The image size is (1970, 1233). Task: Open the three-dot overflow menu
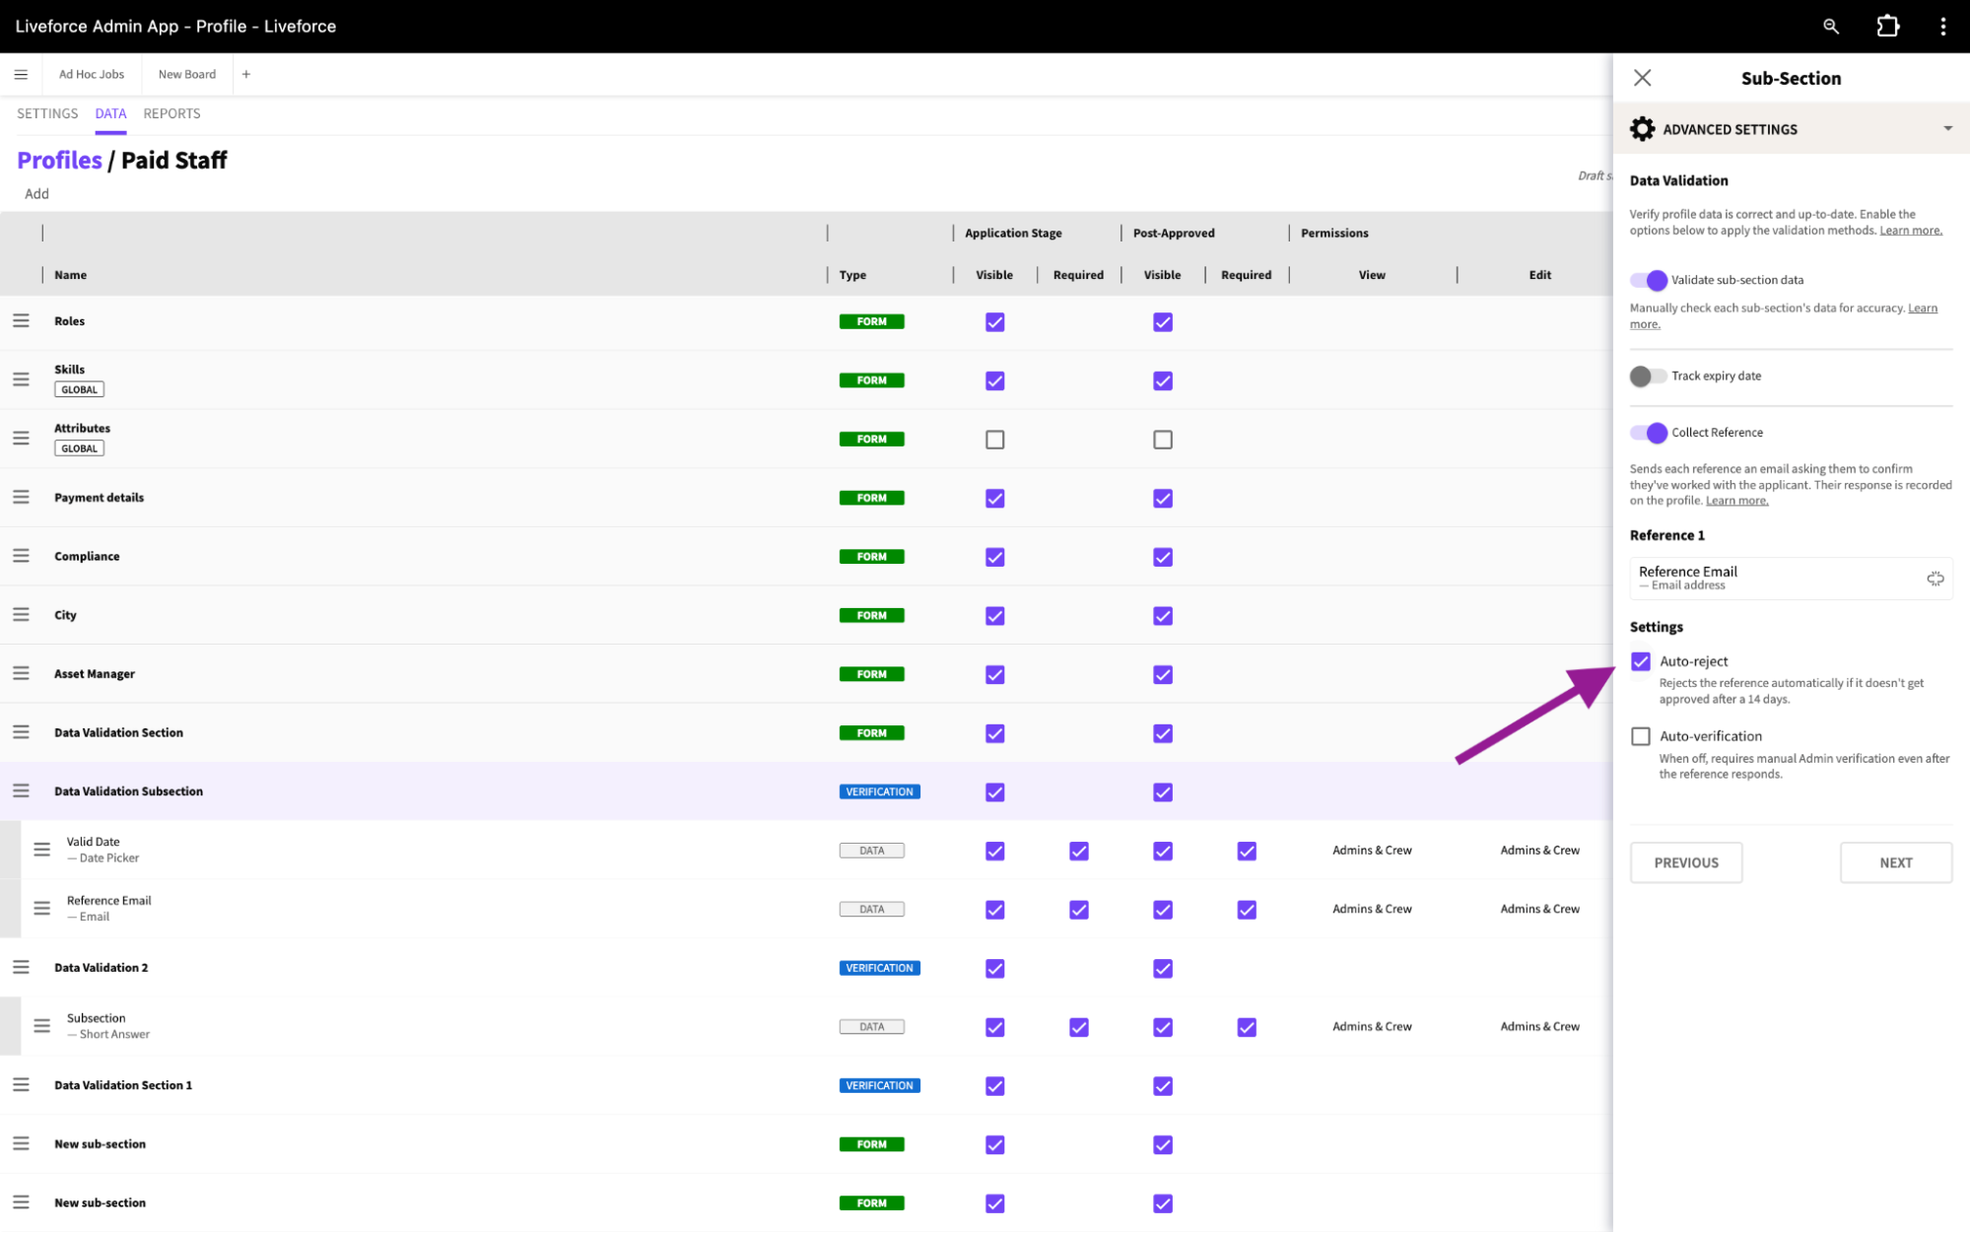(1942, 27)
